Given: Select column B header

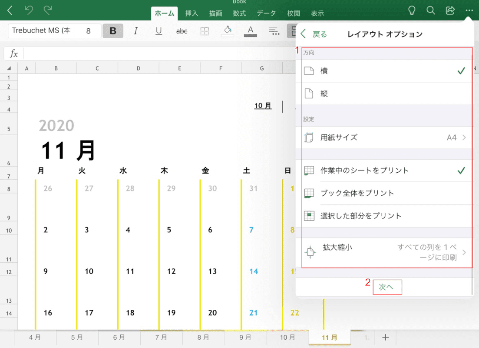Looking at the screenshot, I should pos(56,68).
